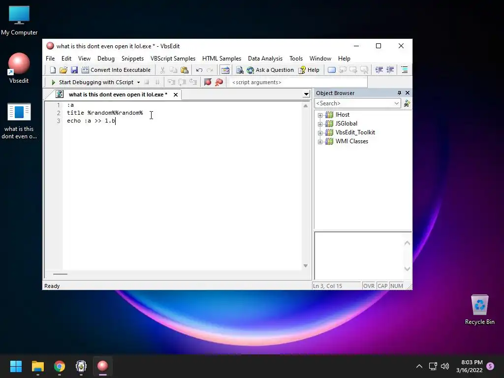Toggle the highlighted toolbar editor icon
The image size is (504, 378).
click(x=225, y=70)
